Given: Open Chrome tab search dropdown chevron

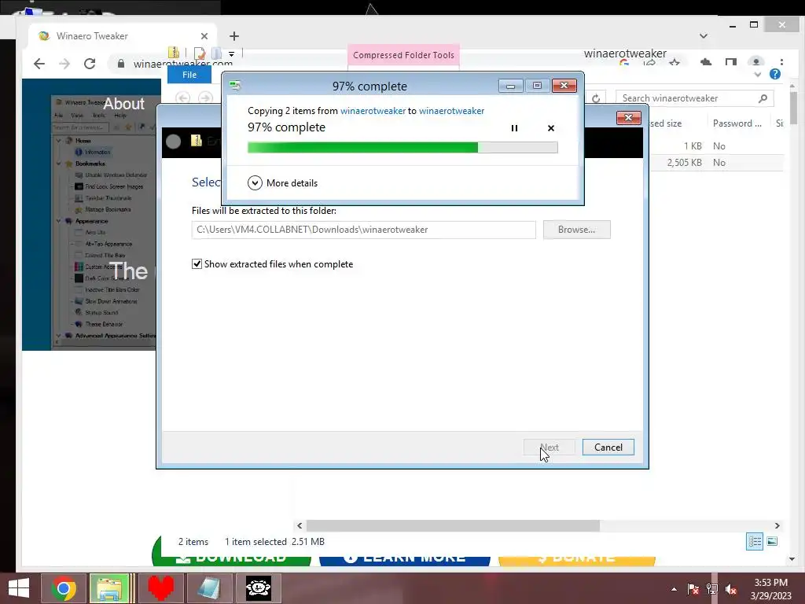Looking at the screenshot, I should tap(704, 36).
